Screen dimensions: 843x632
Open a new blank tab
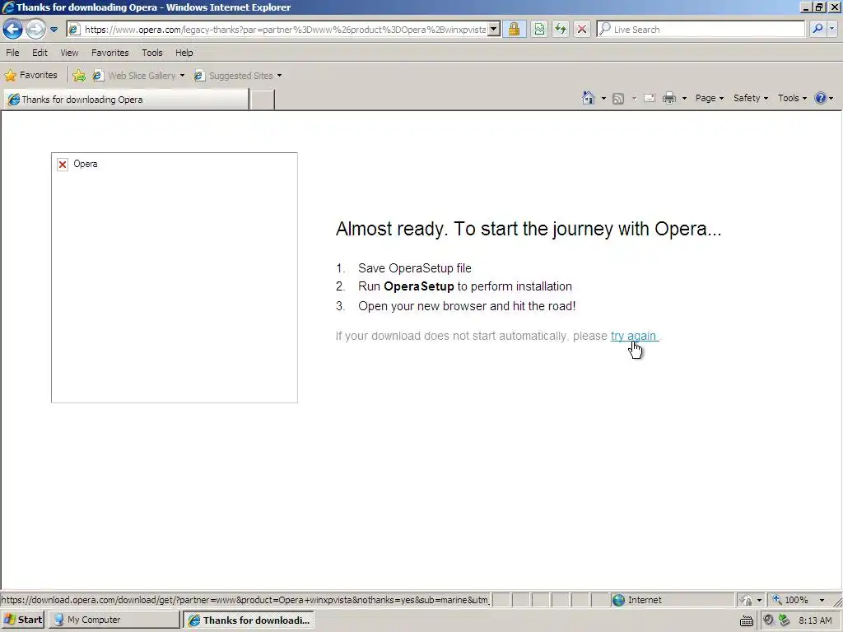pyautogui.click(x=263, y=100)
